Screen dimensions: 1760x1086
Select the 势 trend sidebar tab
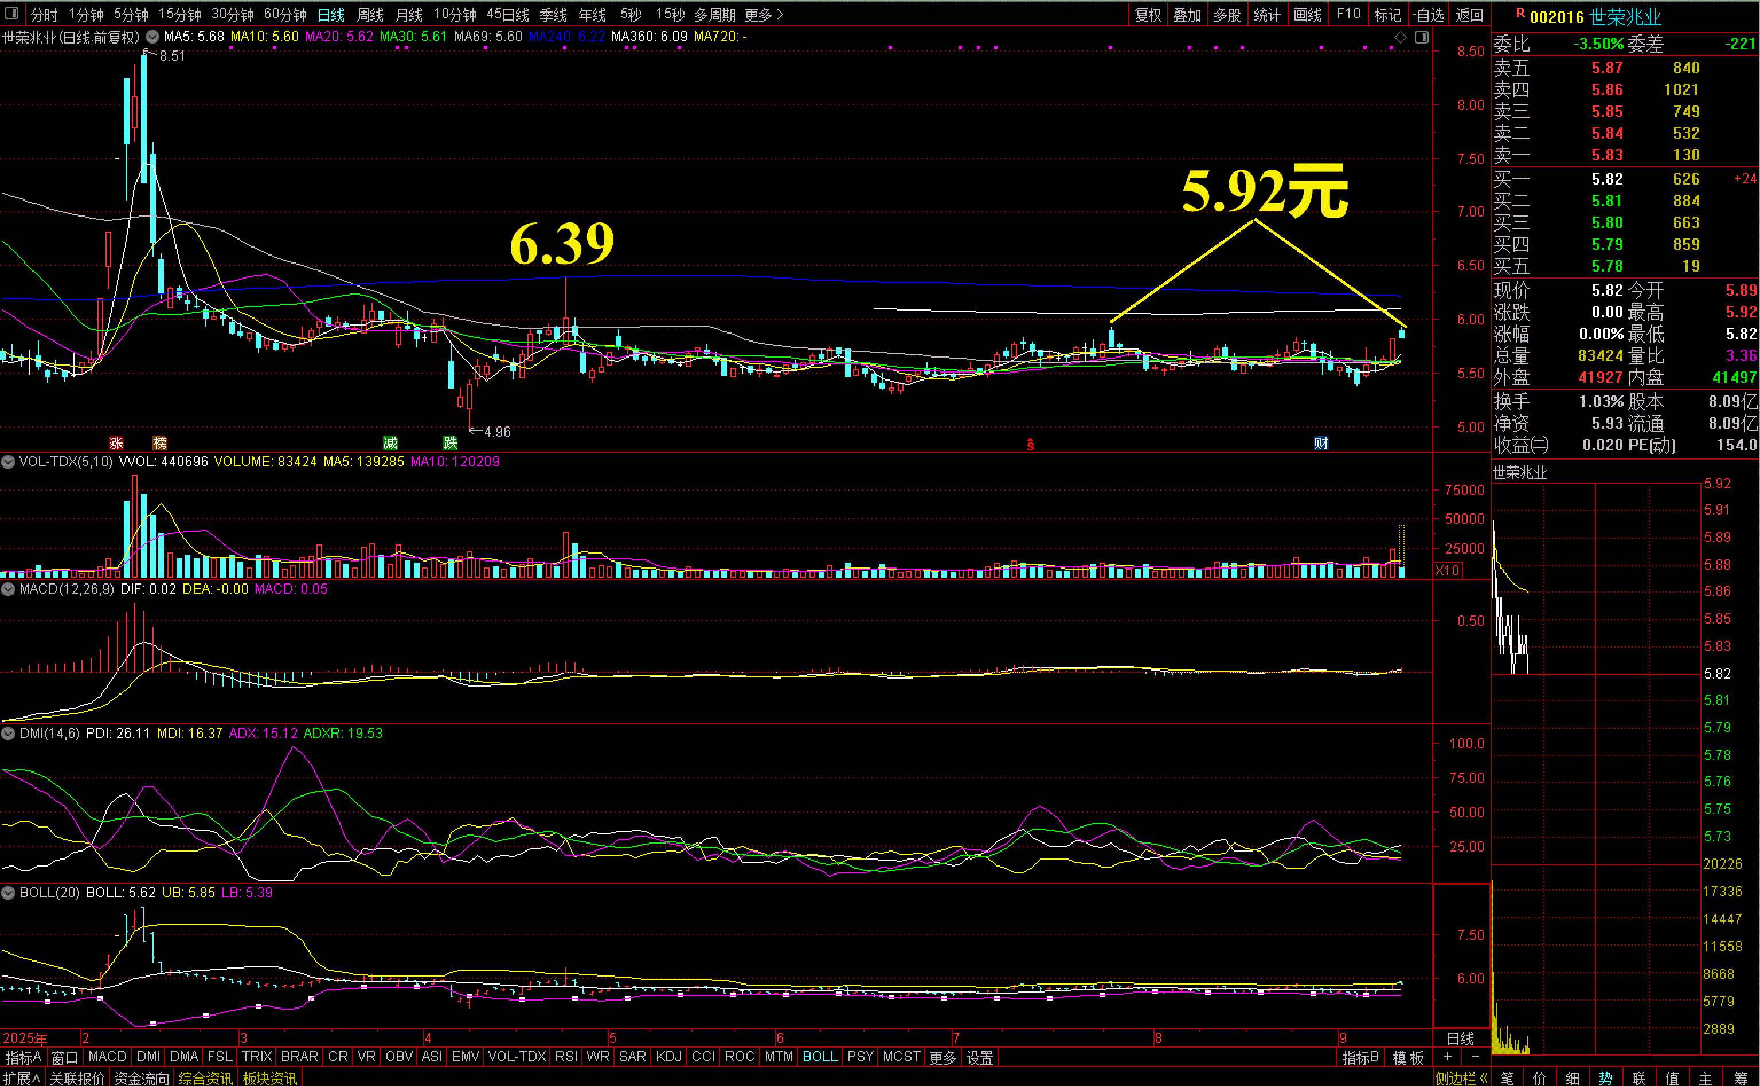click(1606, 1078)
